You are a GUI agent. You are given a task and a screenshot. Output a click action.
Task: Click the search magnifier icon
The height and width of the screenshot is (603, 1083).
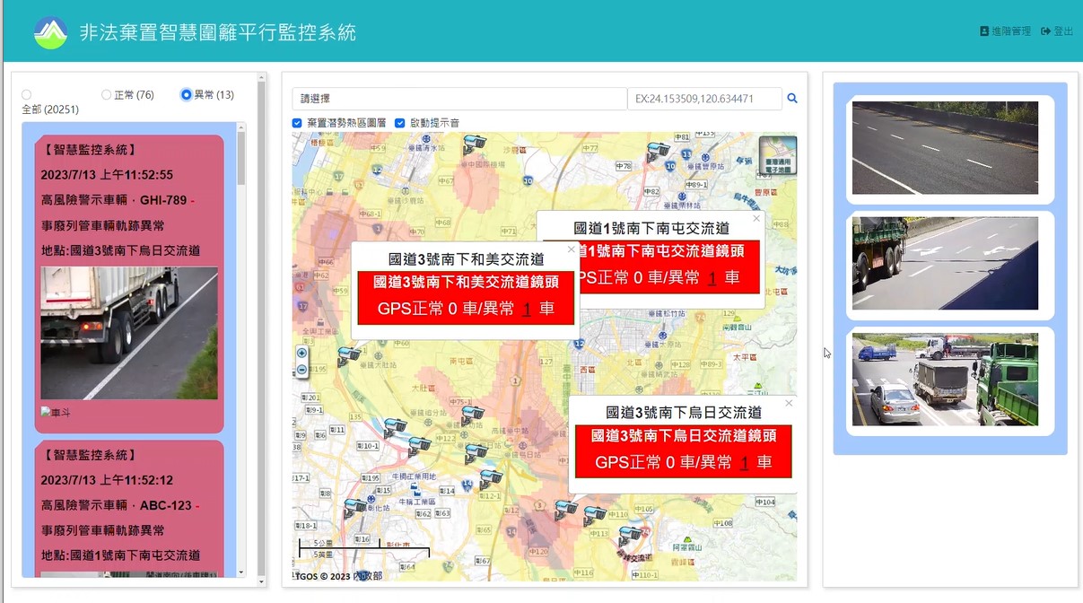pos(792,99)
